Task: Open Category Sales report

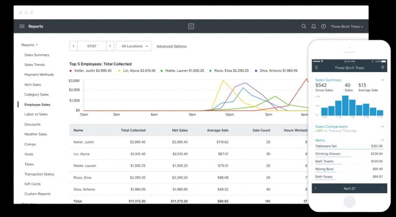Action: 36,95
